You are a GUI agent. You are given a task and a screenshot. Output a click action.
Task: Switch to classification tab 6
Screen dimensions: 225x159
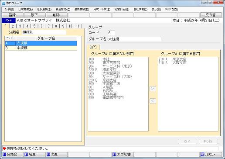click(41, 26)
